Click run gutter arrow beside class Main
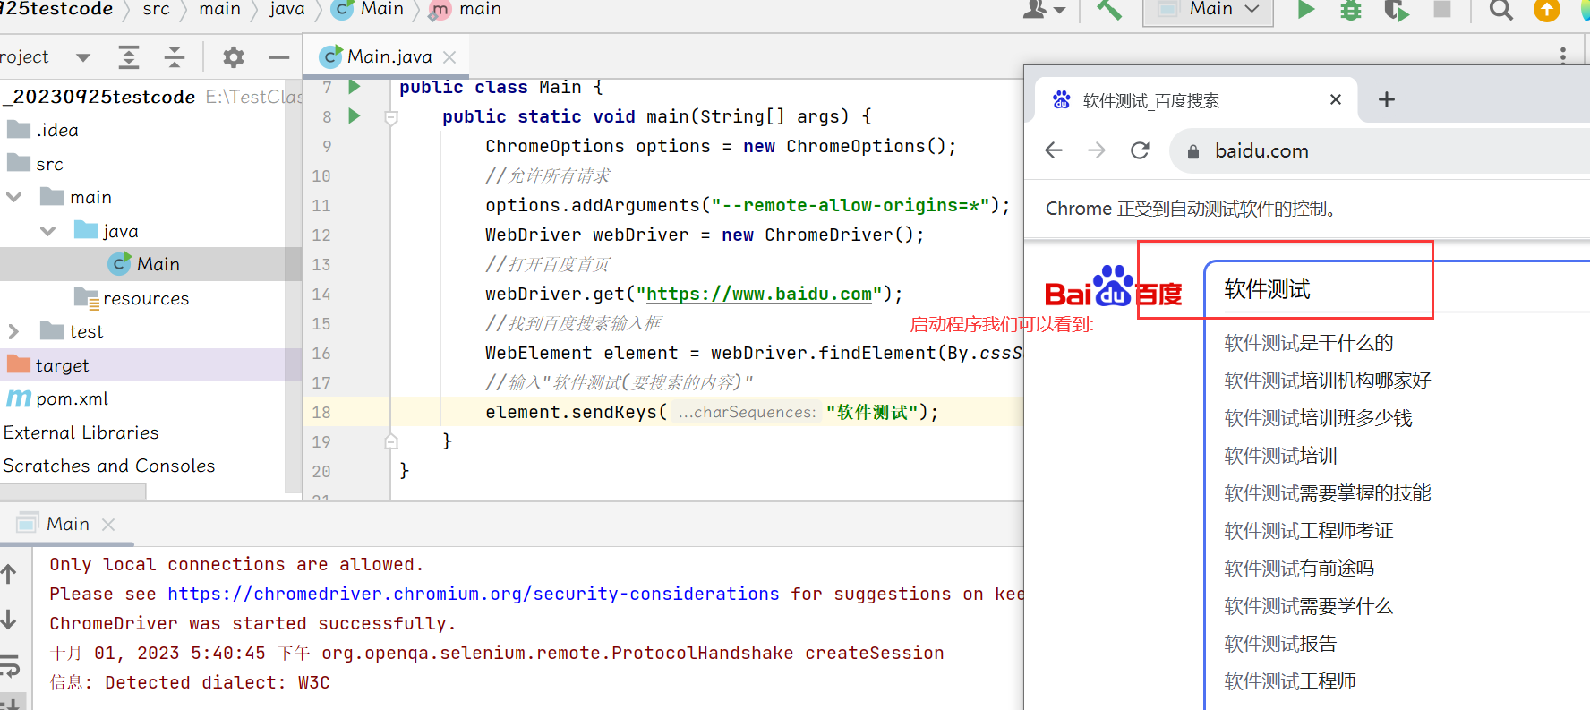Screen dimensions: 1590x710 [x=355, y=87]
